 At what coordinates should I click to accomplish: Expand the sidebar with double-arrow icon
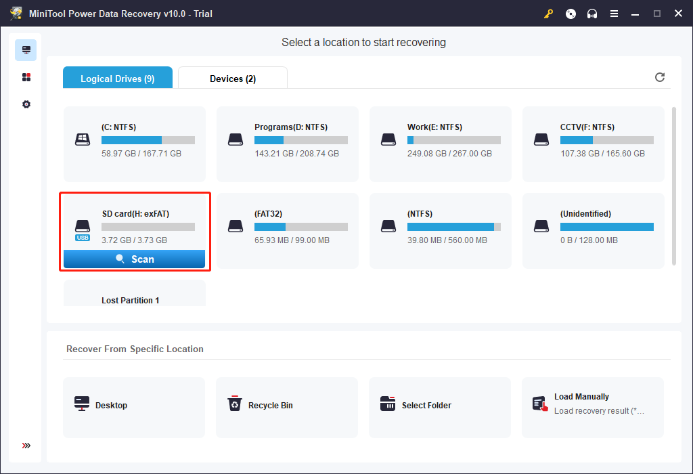click(26, 446)
